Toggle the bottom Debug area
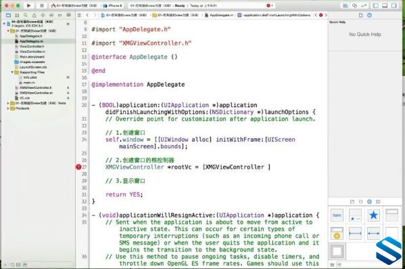Viewport: 405px width, 269px height. [385, 5]
